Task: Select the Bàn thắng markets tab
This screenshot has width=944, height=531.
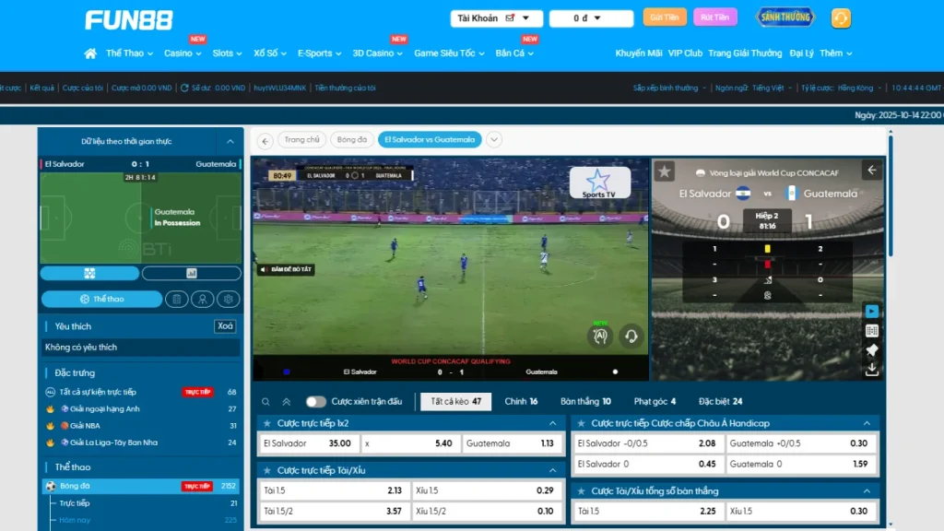Action: point(585,402)
